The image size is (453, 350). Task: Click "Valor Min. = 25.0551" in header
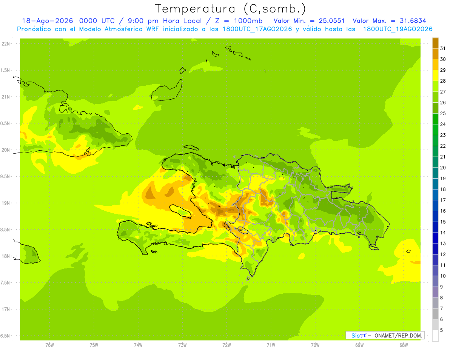[309, 21]
